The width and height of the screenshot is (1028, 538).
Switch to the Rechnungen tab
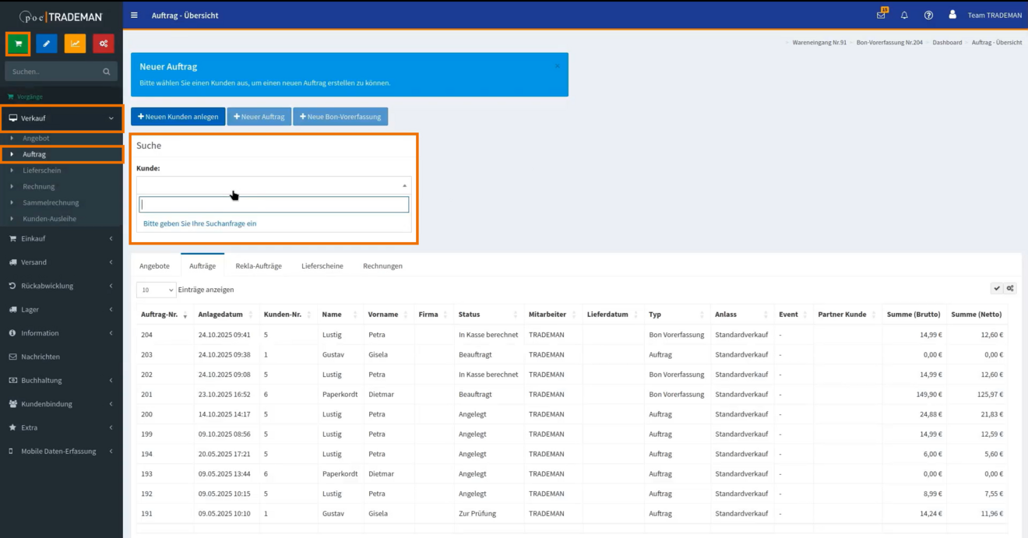coord(382,265)
